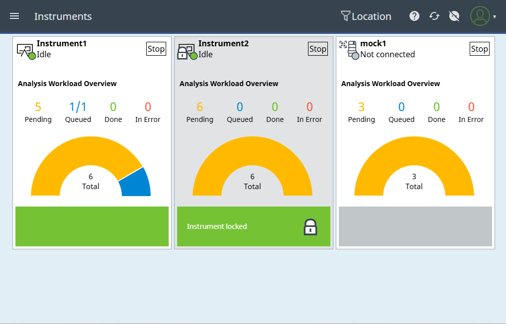Click the mock1 instrument device icon
Image resolution: width=506 pixels, height=324 pixels.
point(350,50)
